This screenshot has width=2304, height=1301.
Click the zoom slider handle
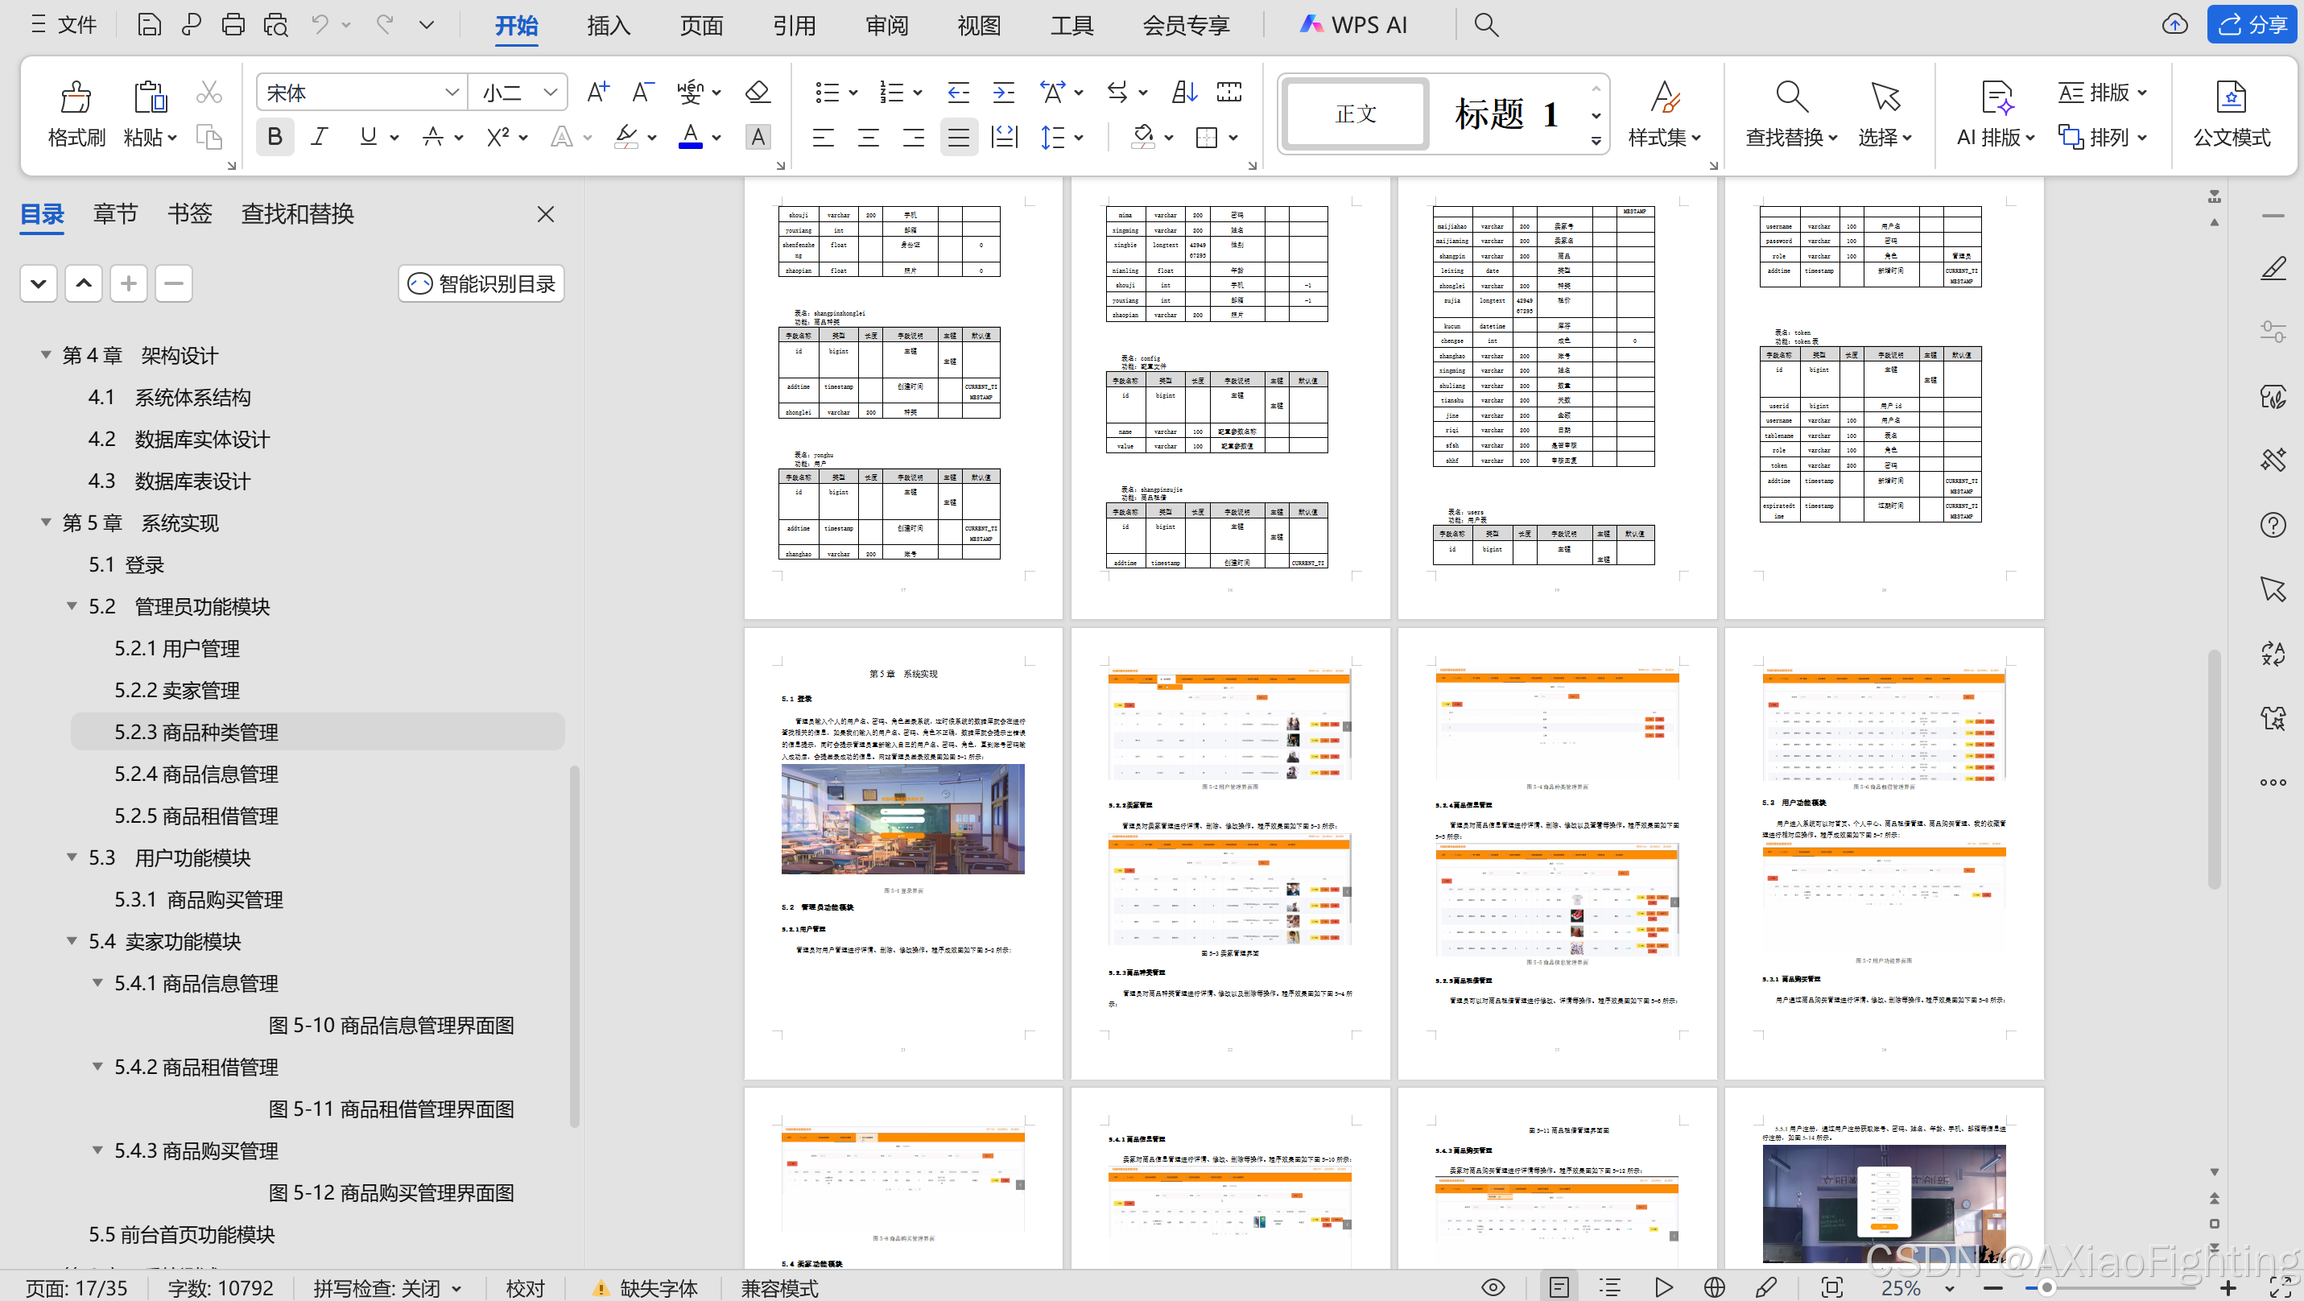[x=2046, y=1287]
